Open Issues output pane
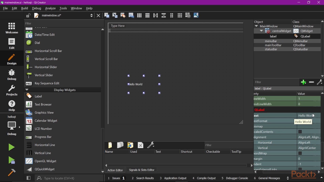 tap(116, 178)
